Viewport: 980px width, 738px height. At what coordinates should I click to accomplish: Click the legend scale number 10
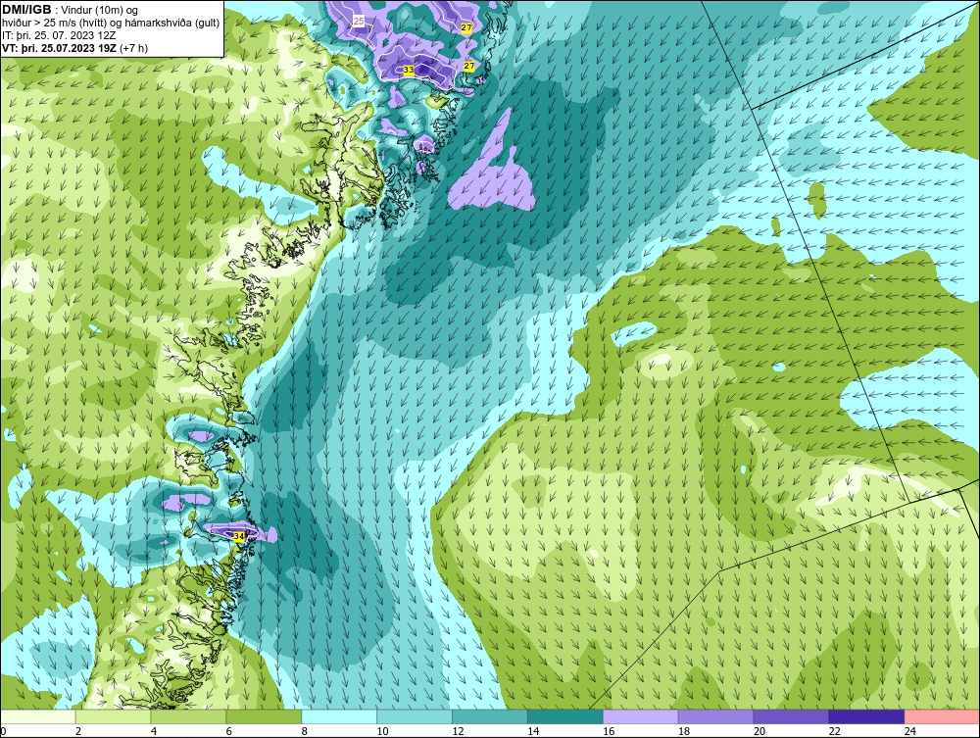tap(382, 731)
